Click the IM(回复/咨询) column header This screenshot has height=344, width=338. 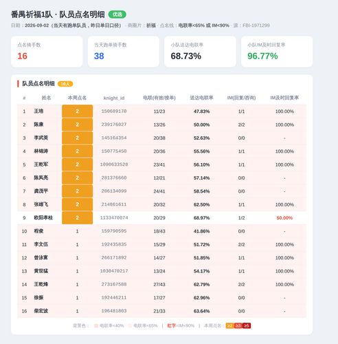241,98
